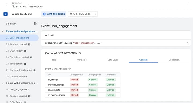The width and height of the screenshot is (193, 103).
Task: Click the flipsnack-cname.com domain title
Action: coord(27,6)
